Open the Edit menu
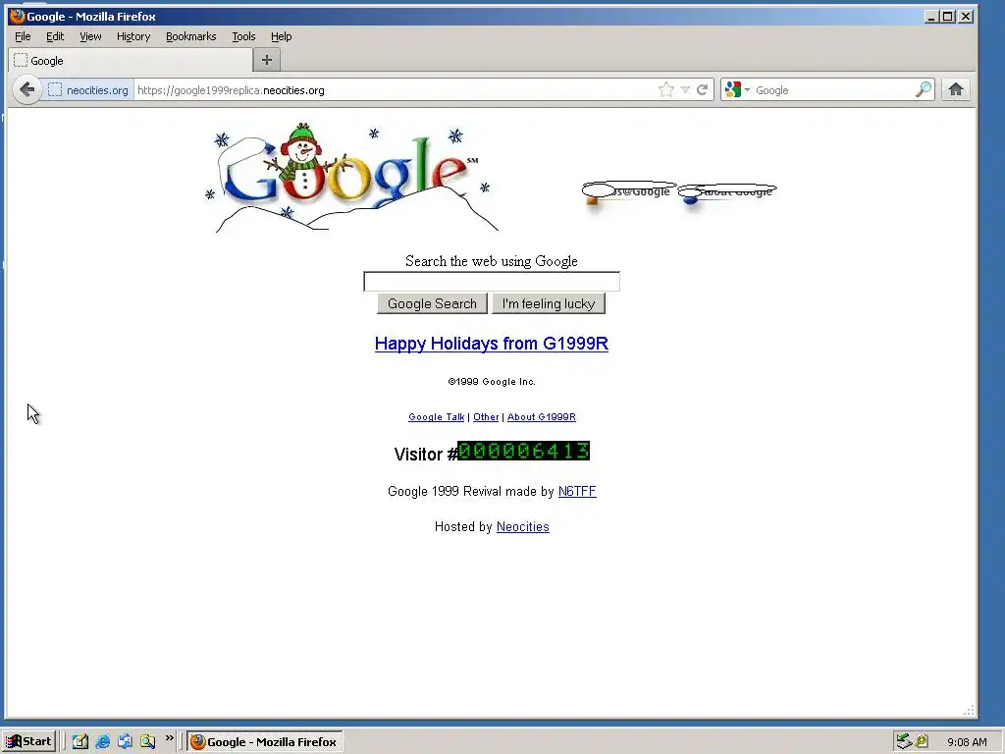This screenshot has width=1005, height=754. click(55, 36)
